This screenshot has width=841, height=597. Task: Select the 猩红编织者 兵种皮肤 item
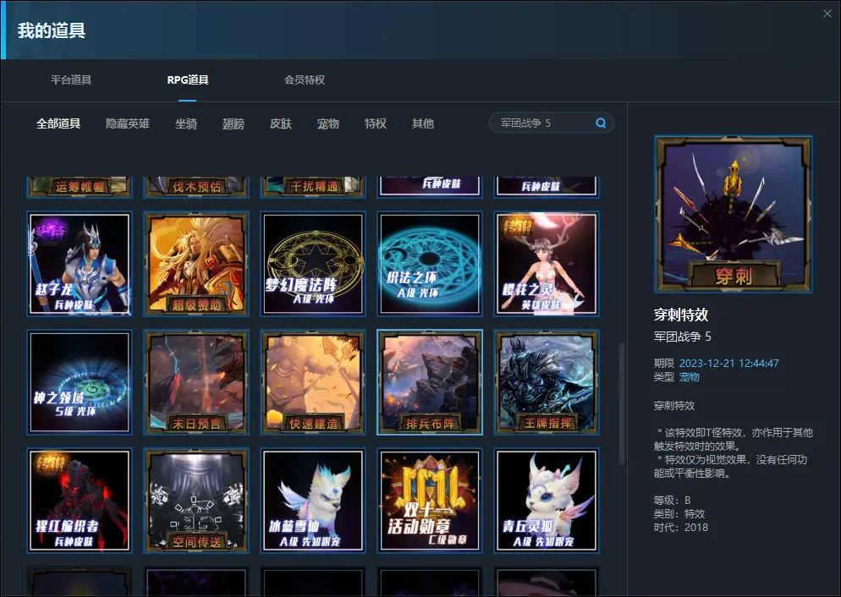point(80,501)
